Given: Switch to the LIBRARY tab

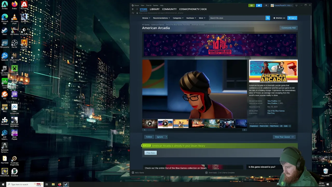Looking at the screenshot, I should (x=155, y=9).
